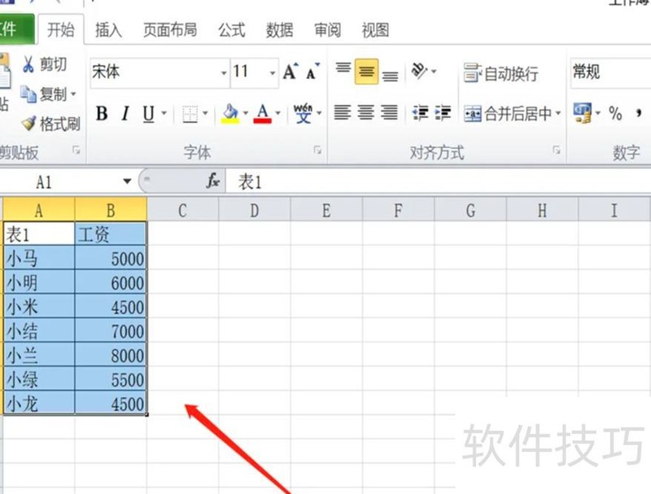The width and height of the screenshot is (651, 494).
Task: Toggle underline formatting
Action: (x=148, y=113)
